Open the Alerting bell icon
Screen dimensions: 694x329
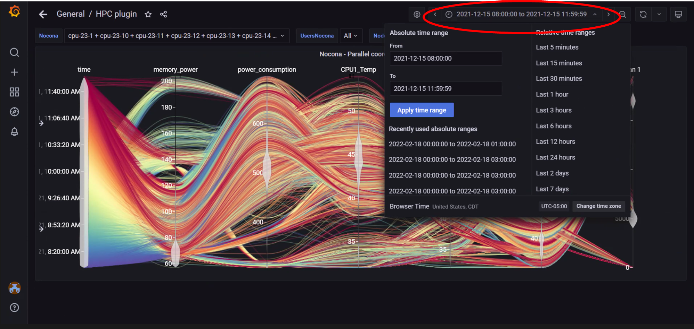(x=14, y=132)
